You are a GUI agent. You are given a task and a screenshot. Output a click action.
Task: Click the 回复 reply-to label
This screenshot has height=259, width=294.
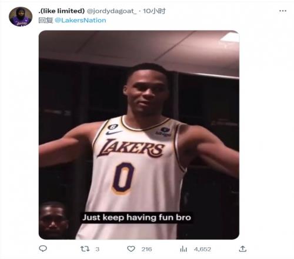46,20
